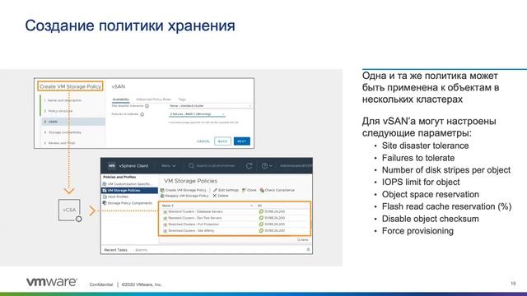This screenshot has height=296, width=527.
Task: Open the Site disaster tolerance dropdown
Action: [210, 106]
